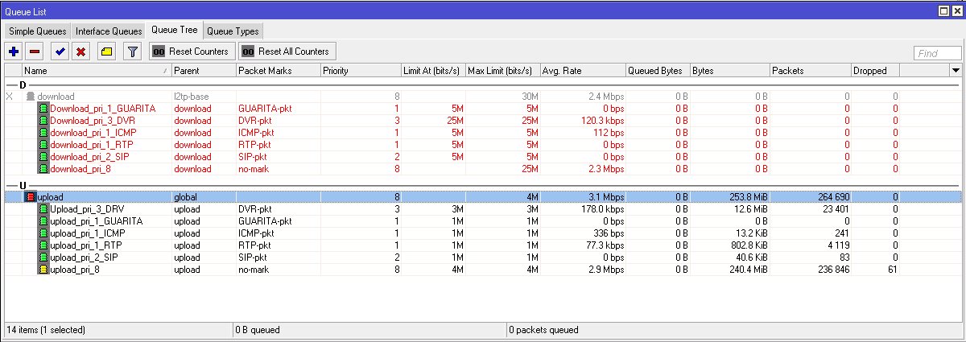The height and width of the screenshot is (342, 966).
Task: Select the Download_pri_3_DVR row name
Action: pos(91,121)
